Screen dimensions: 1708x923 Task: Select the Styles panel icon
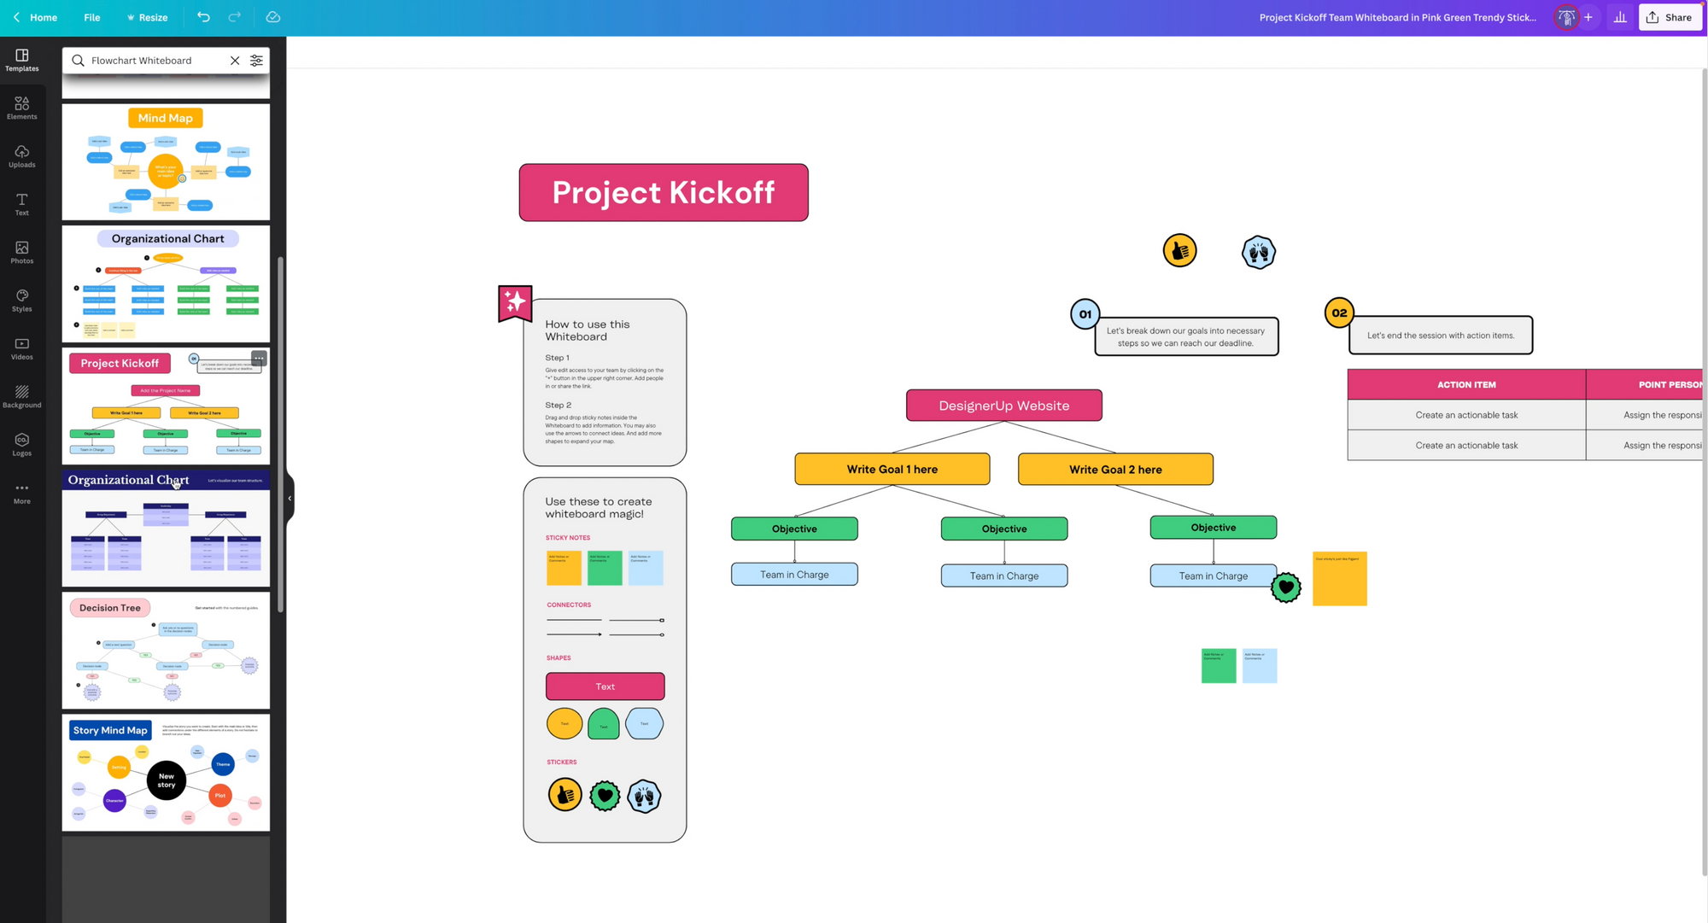click(20, 301)
